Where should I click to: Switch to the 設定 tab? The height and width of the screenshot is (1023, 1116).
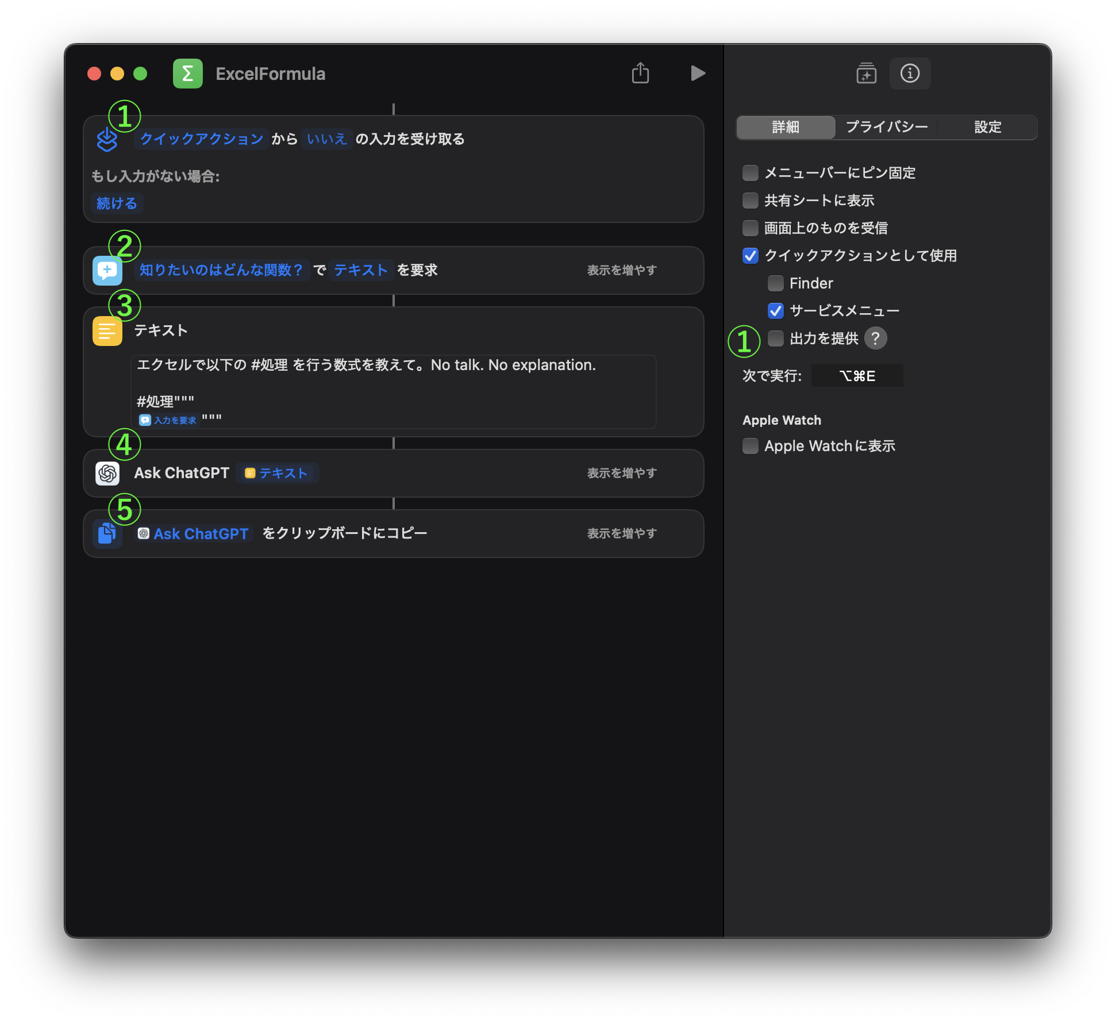click(987, 127)
